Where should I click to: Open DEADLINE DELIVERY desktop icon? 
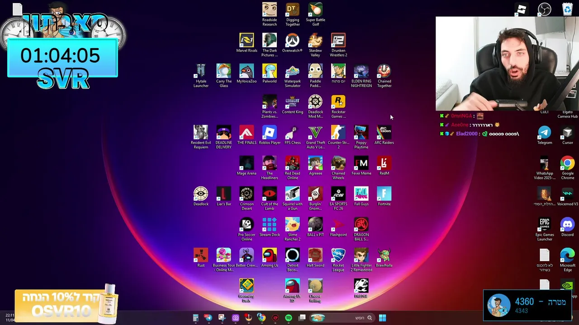(x=223, y=137)
